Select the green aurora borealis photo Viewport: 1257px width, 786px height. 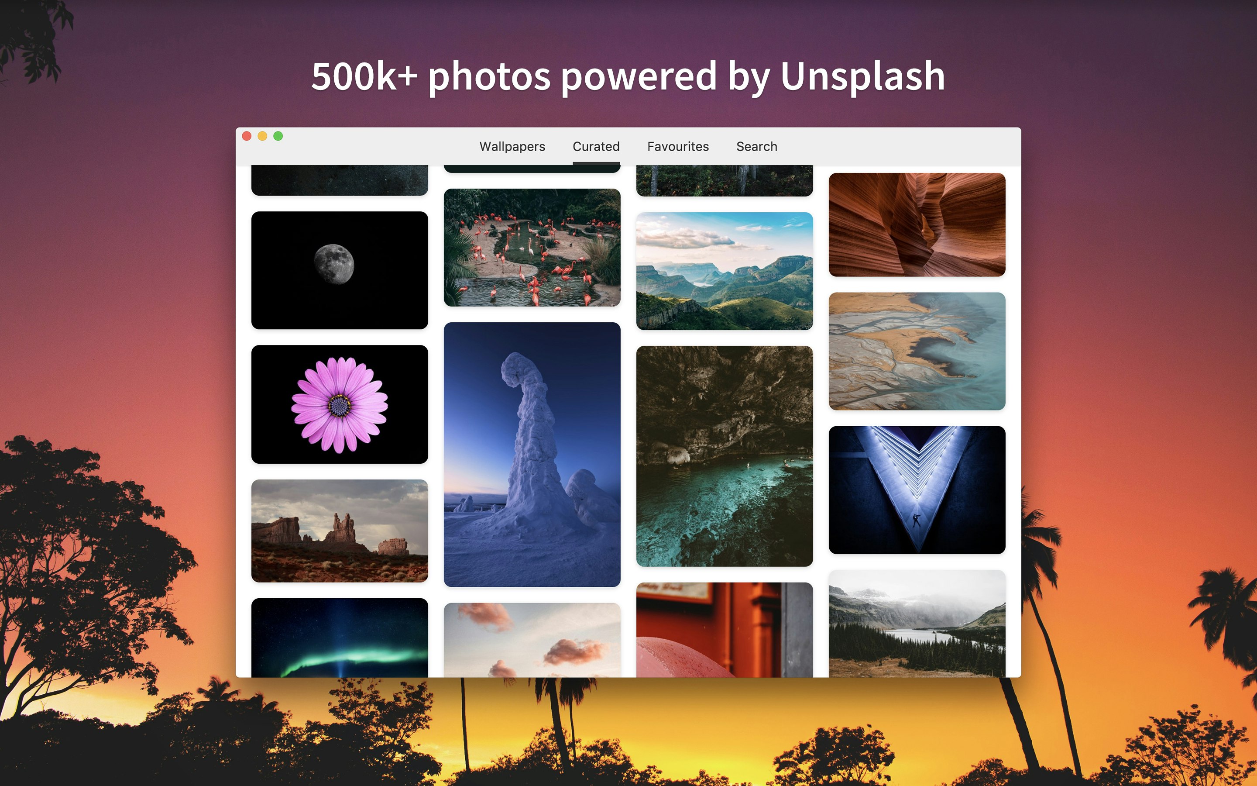(340, 638)
